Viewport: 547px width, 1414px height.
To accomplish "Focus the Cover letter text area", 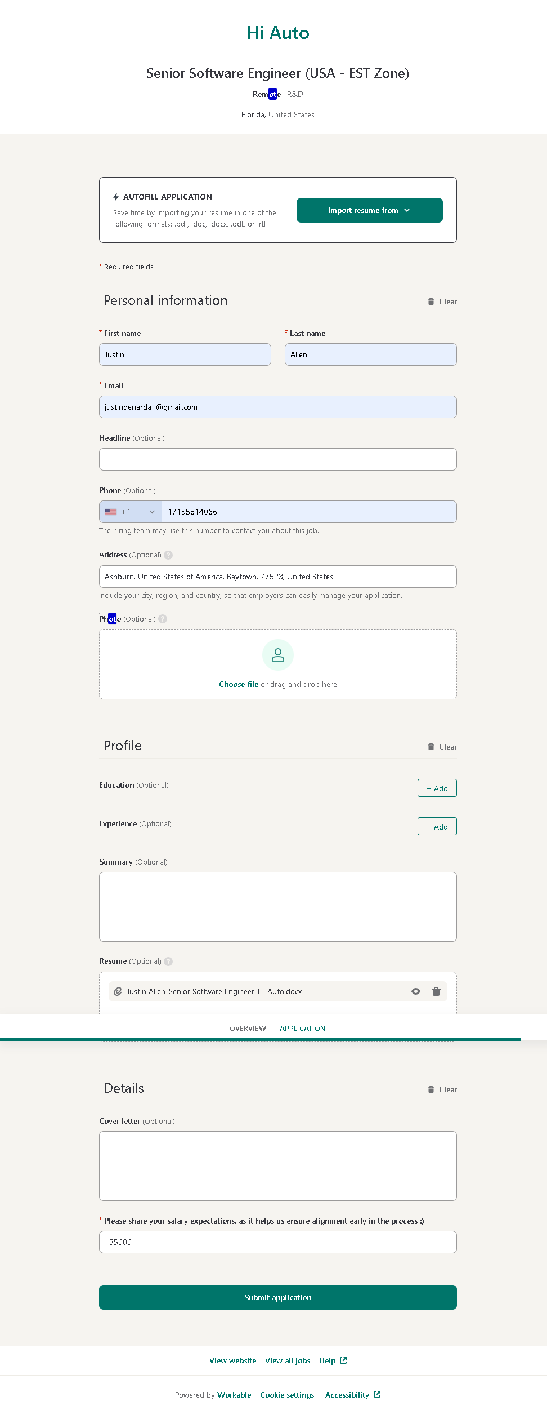I will (278, 1165).
